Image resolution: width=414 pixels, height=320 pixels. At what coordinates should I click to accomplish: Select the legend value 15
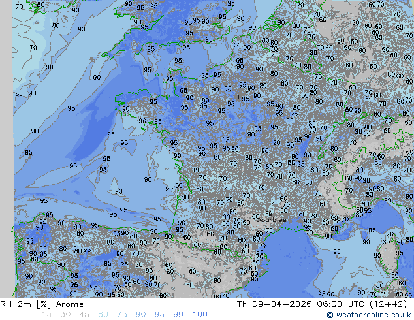coord(46,315)
